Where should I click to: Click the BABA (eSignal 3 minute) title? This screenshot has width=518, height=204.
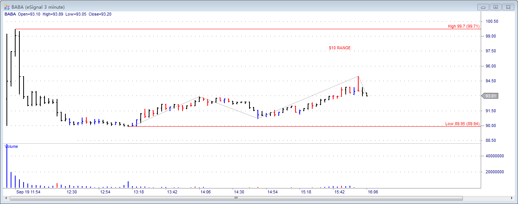[x=38, y=7]
